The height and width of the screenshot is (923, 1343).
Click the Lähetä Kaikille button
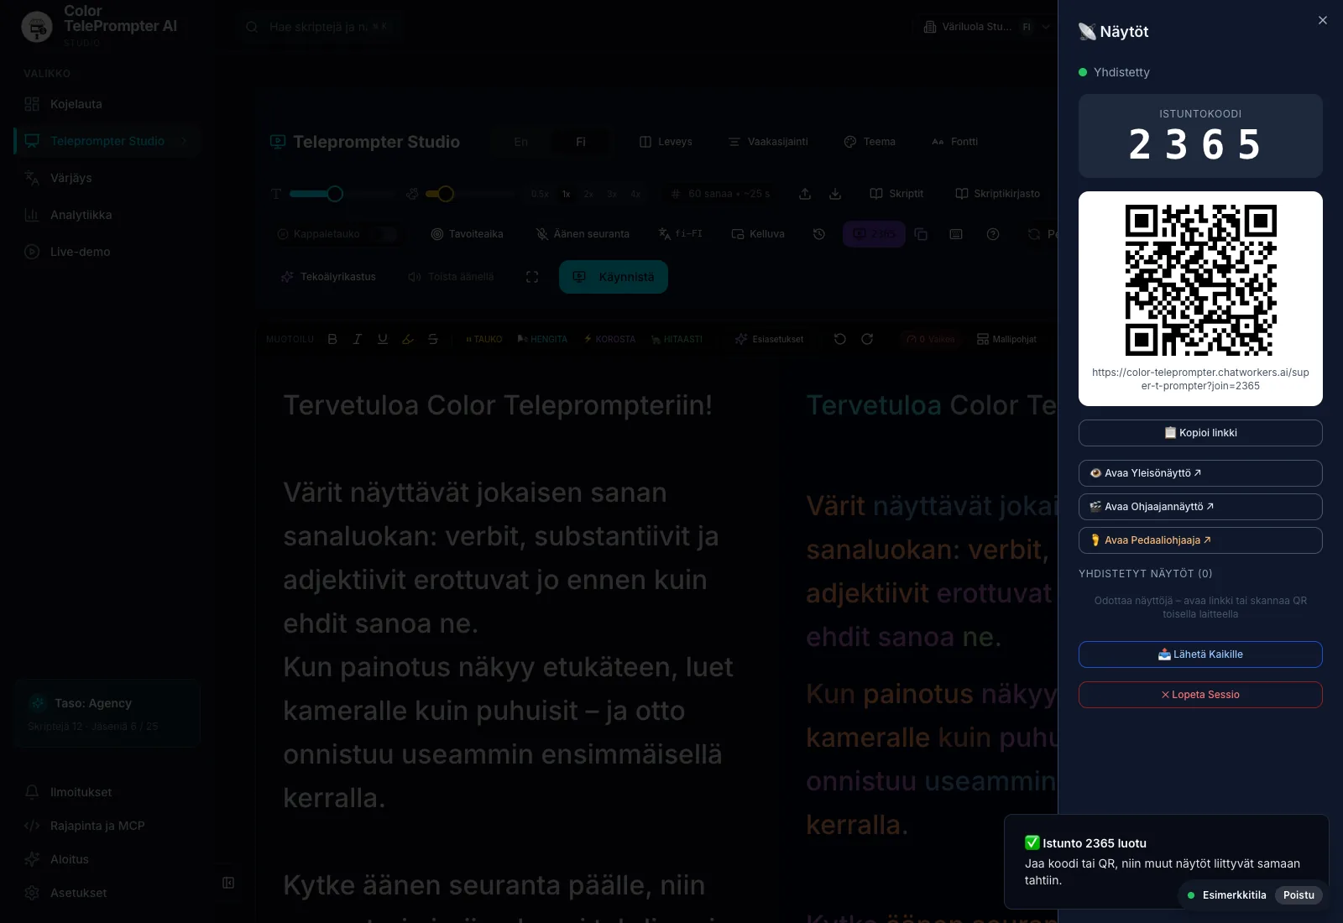click(x=1200, y=654)
